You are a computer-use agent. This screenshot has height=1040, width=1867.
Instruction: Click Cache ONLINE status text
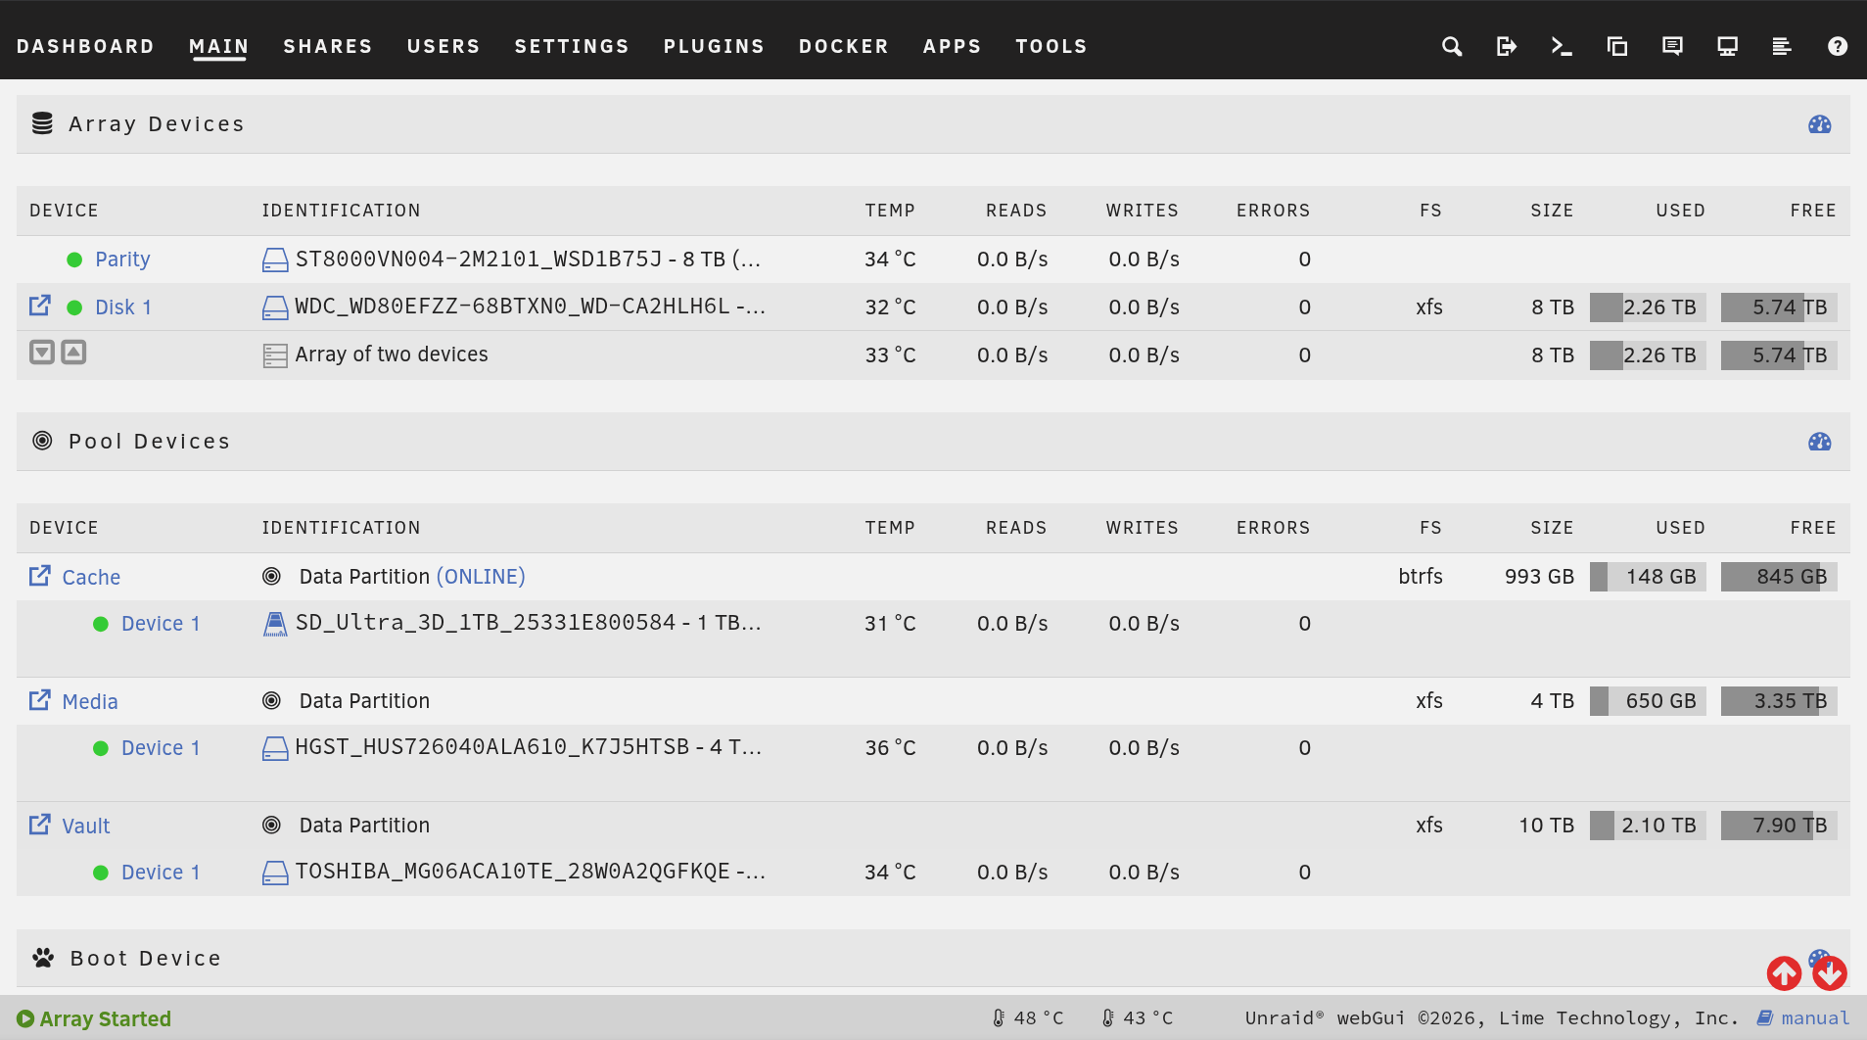481,577
